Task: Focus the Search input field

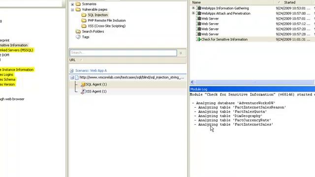Action: pyautogui.click(x=124, y=53)
